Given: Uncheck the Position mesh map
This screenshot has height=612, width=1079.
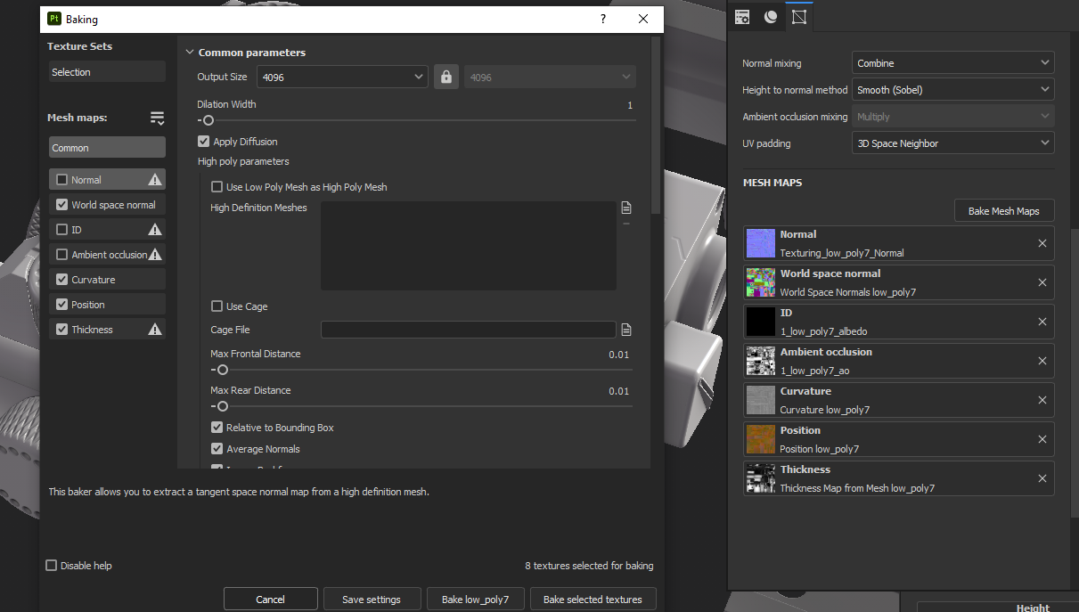Looking at the screenshot, I should [x=61, y=305].
